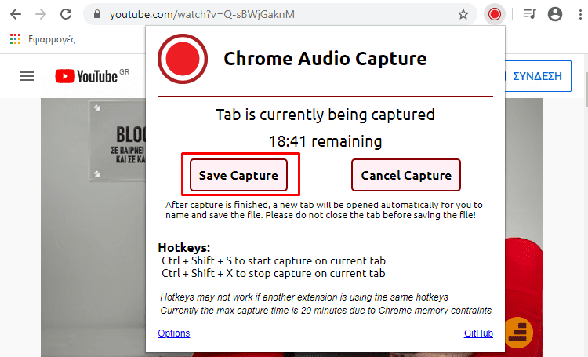Click the Save Capture button
Screen dimensions: 588x357
pyautogui.click(x=238, y=175)
